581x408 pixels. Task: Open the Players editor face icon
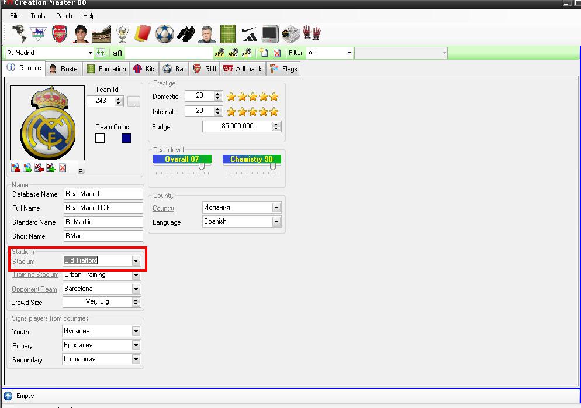(x=81, y=34)
